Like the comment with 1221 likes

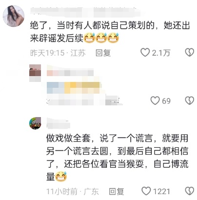coord(146,191)
